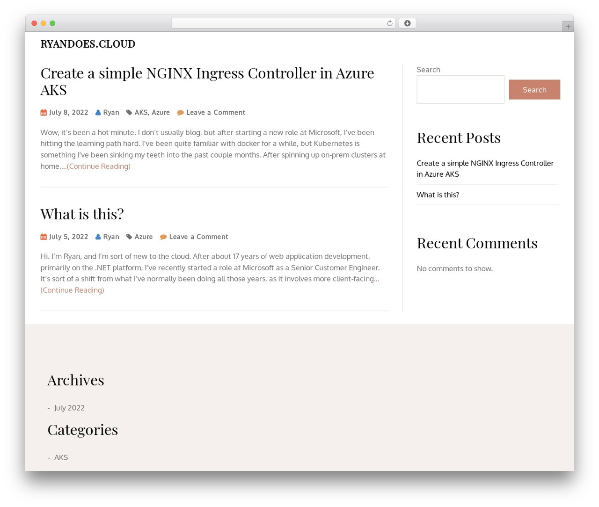The image size is (599, 507).
Task: Click the RYANDOES.CLOUD site title
Action: (x=88, y=44)
